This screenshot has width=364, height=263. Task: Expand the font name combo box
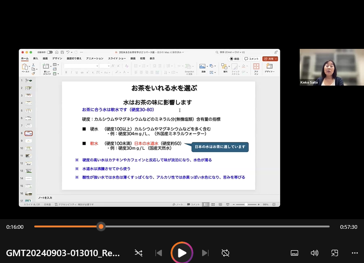(96, 66)
